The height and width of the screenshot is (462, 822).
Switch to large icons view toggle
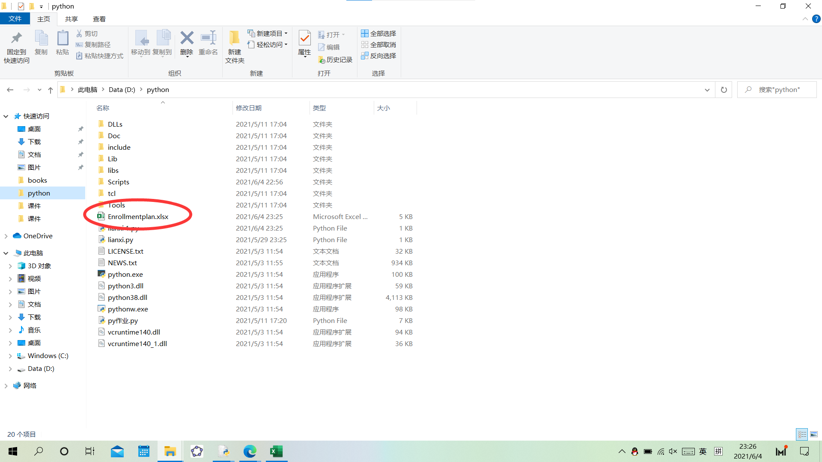point(814,434)
